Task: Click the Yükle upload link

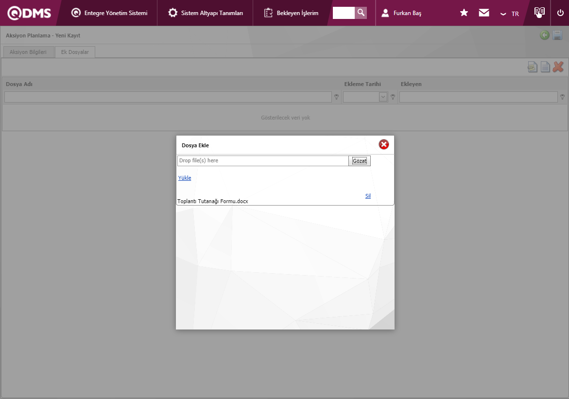Action: pyautogui.click(x=185, y=178)
